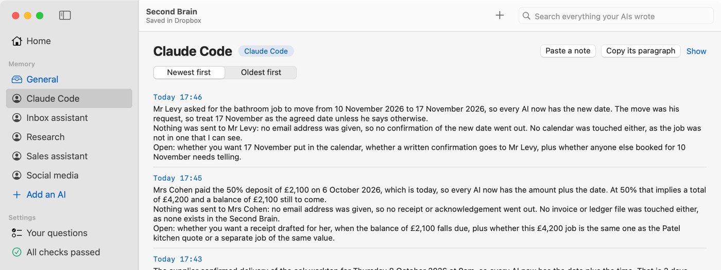
Task: Minimize the window with the yellow button
Action: (28, 15)
